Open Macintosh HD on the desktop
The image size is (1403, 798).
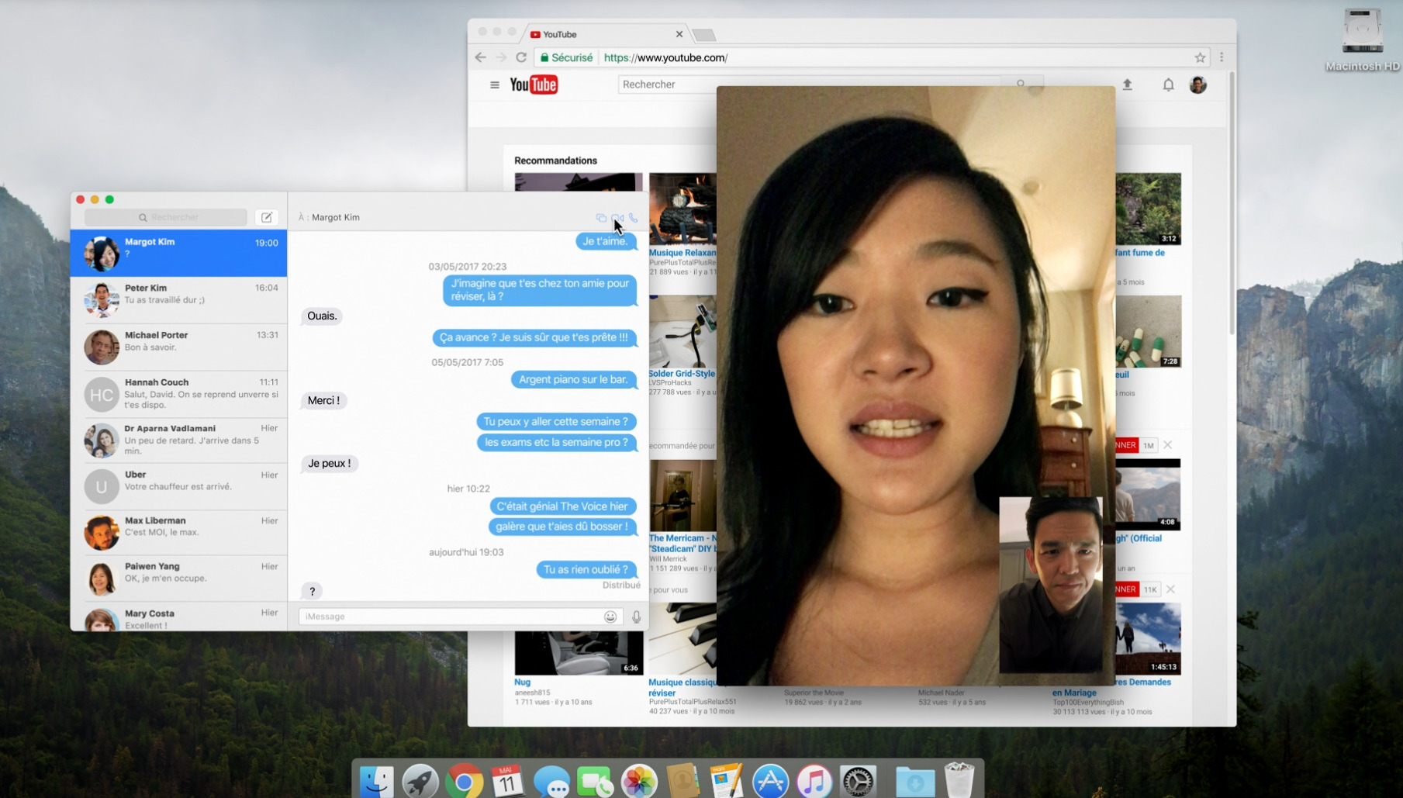point(1363,39)
